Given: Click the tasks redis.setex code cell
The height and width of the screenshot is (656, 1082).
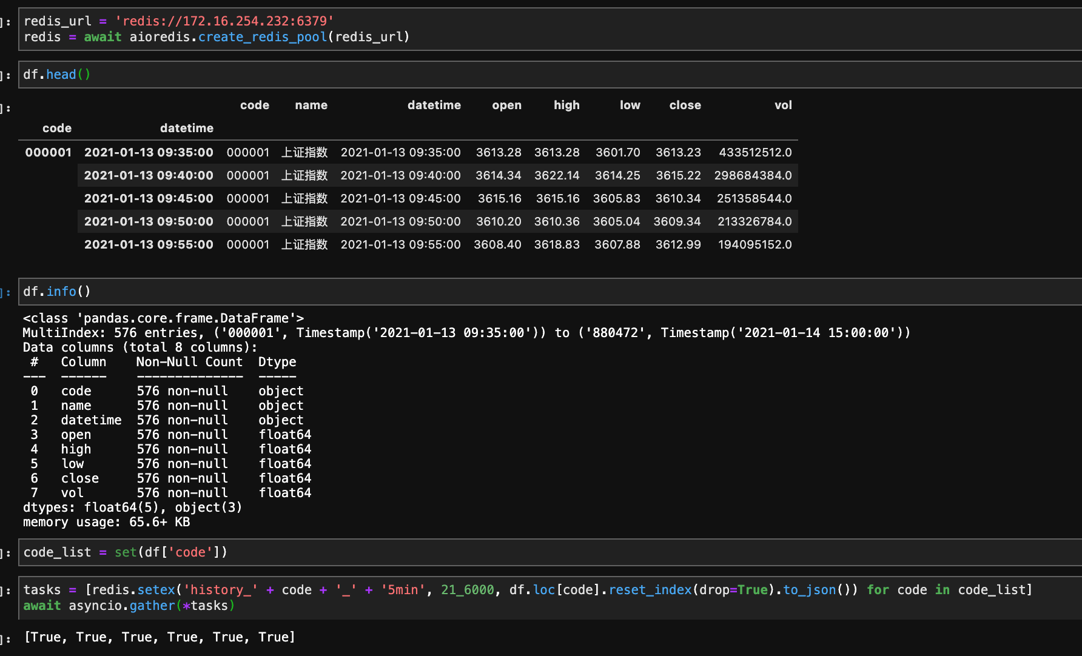Looking at the screenshot, I should pyautogui.click(x=550, y=598).
